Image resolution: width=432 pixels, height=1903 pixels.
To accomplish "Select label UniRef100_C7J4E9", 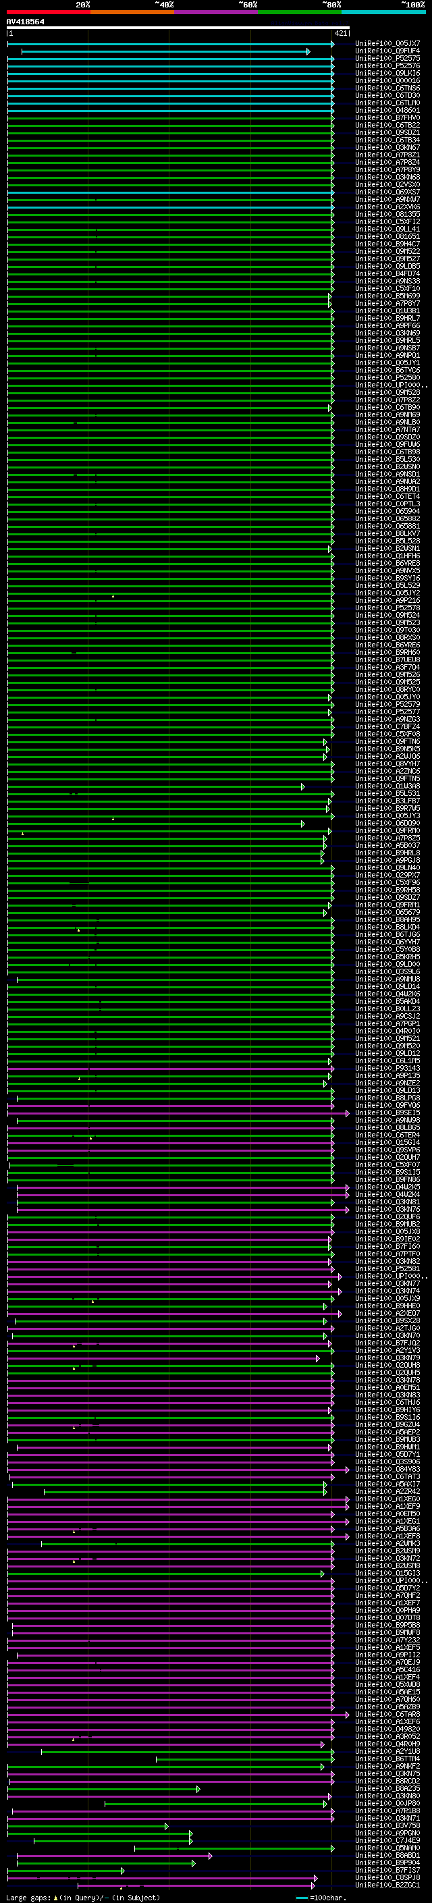I will pyautogui.click(x=387, y=1841).
